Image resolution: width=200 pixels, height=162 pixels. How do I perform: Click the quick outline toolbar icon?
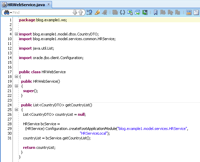click(90, 12)
